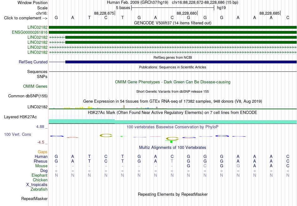297x206 pixels.
Task: Click the faded T mismatch in Rhesus row
Action: pyautogui.click(x=172, y=161)
